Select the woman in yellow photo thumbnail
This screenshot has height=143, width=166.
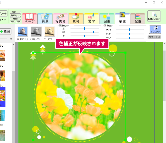(x=2, y=76)
